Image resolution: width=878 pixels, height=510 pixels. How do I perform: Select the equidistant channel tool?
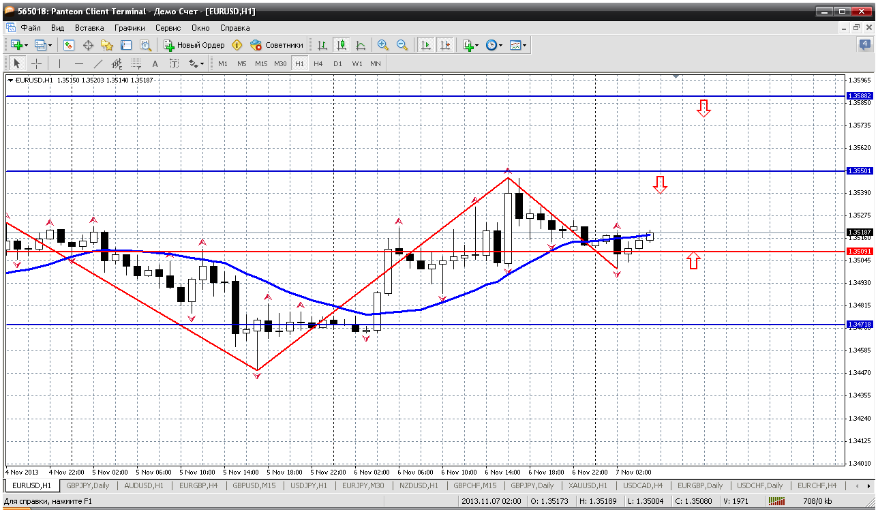tap(117, 63)
